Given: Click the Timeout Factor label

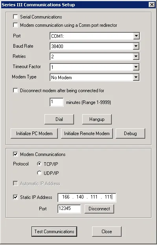Looking at the screenshot, I should (x=27, y=67).
